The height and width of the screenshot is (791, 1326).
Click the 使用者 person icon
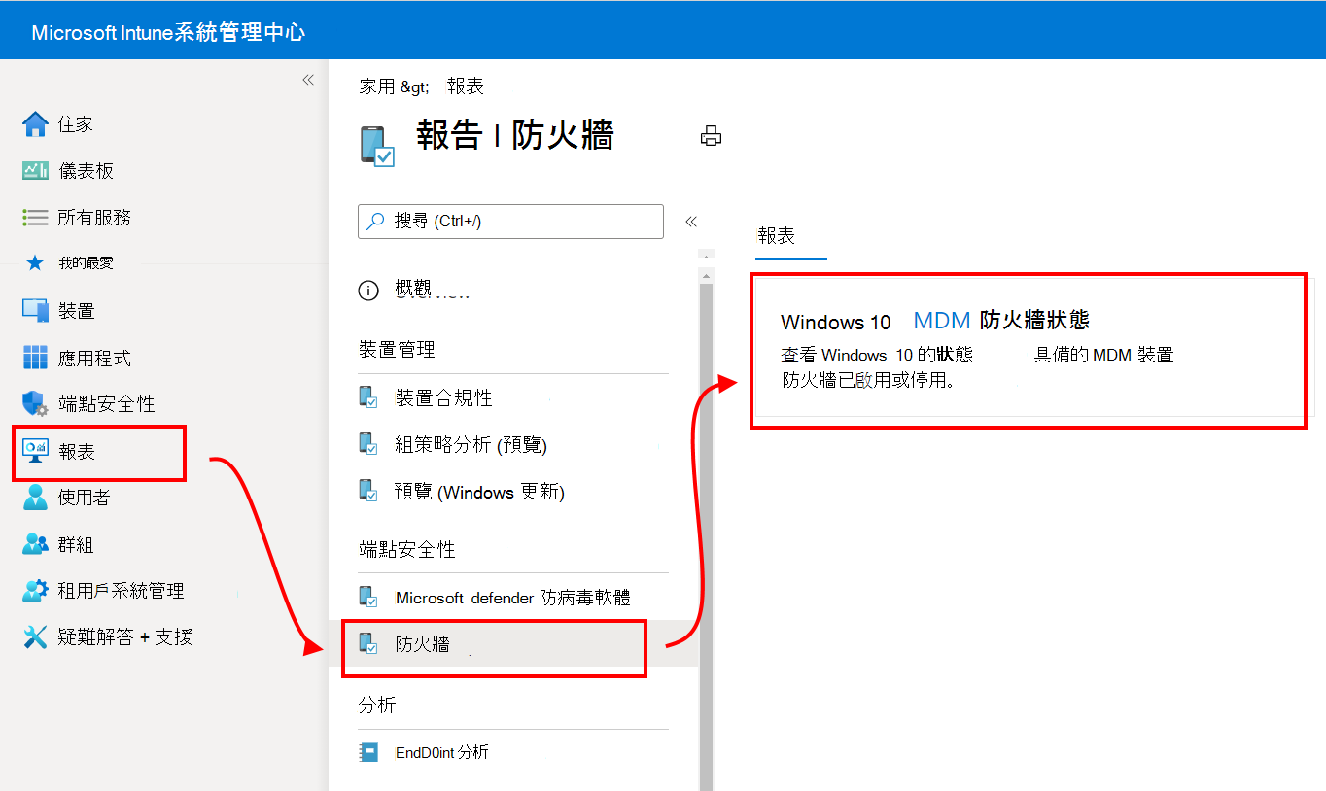(x=35, y=498)
